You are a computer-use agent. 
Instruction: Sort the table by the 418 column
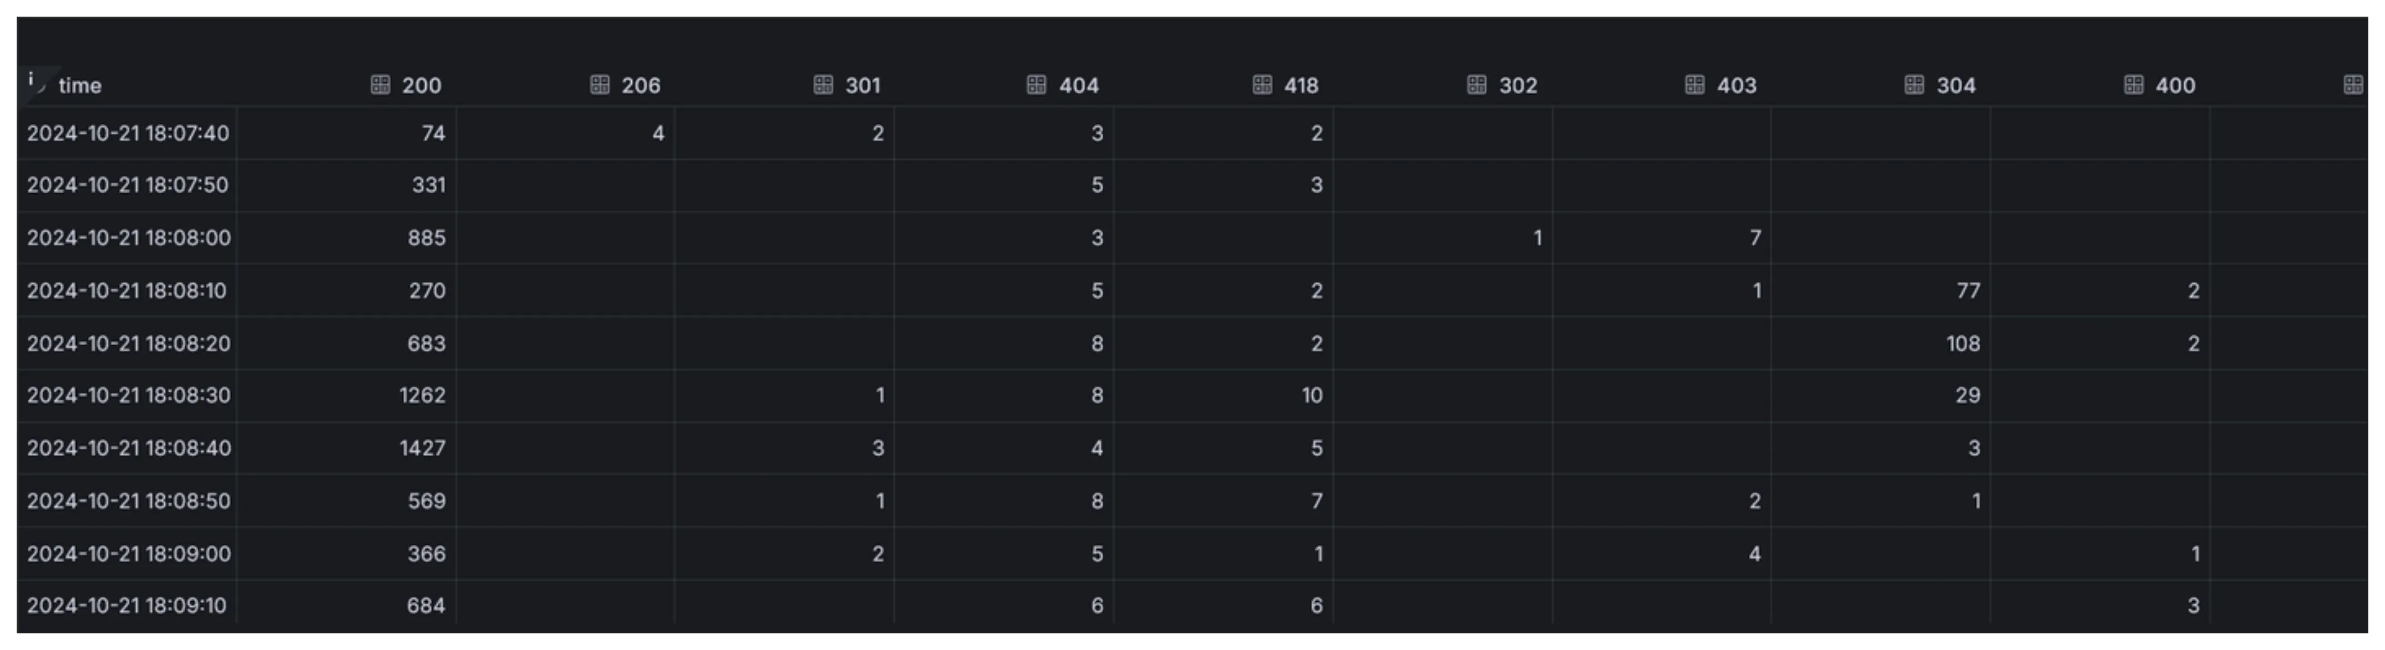point(1301,85)
